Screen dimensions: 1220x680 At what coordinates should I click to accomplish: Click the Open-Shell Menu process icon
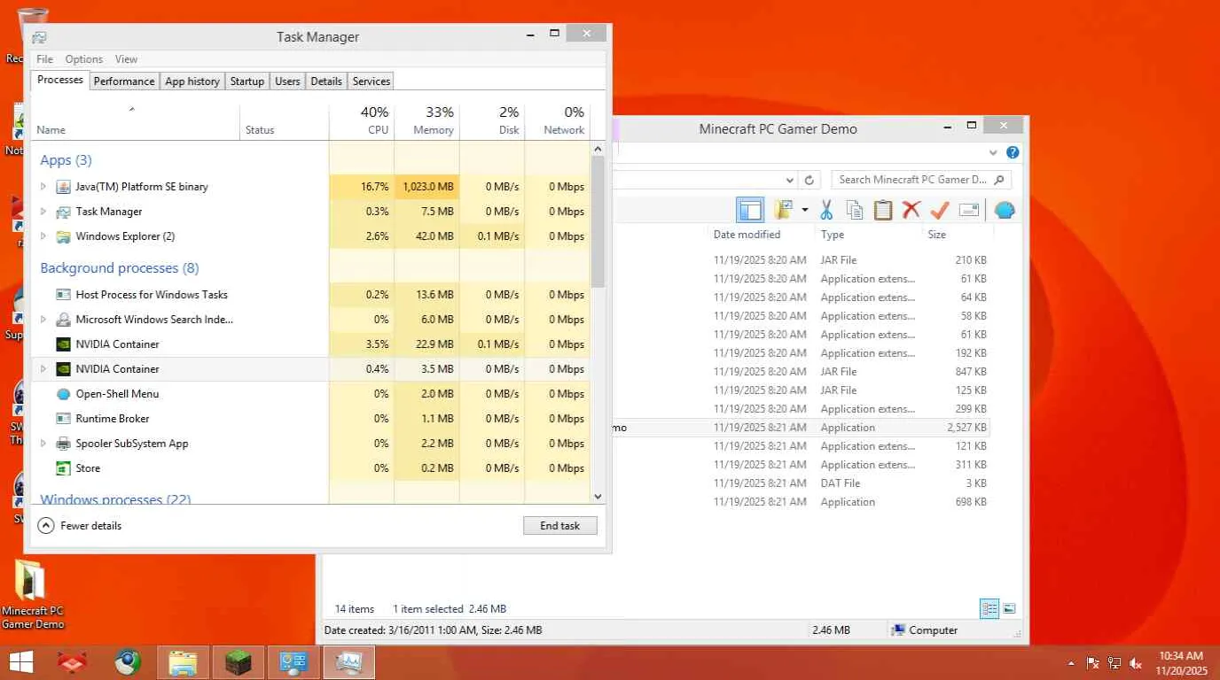[x=63, y=394]
